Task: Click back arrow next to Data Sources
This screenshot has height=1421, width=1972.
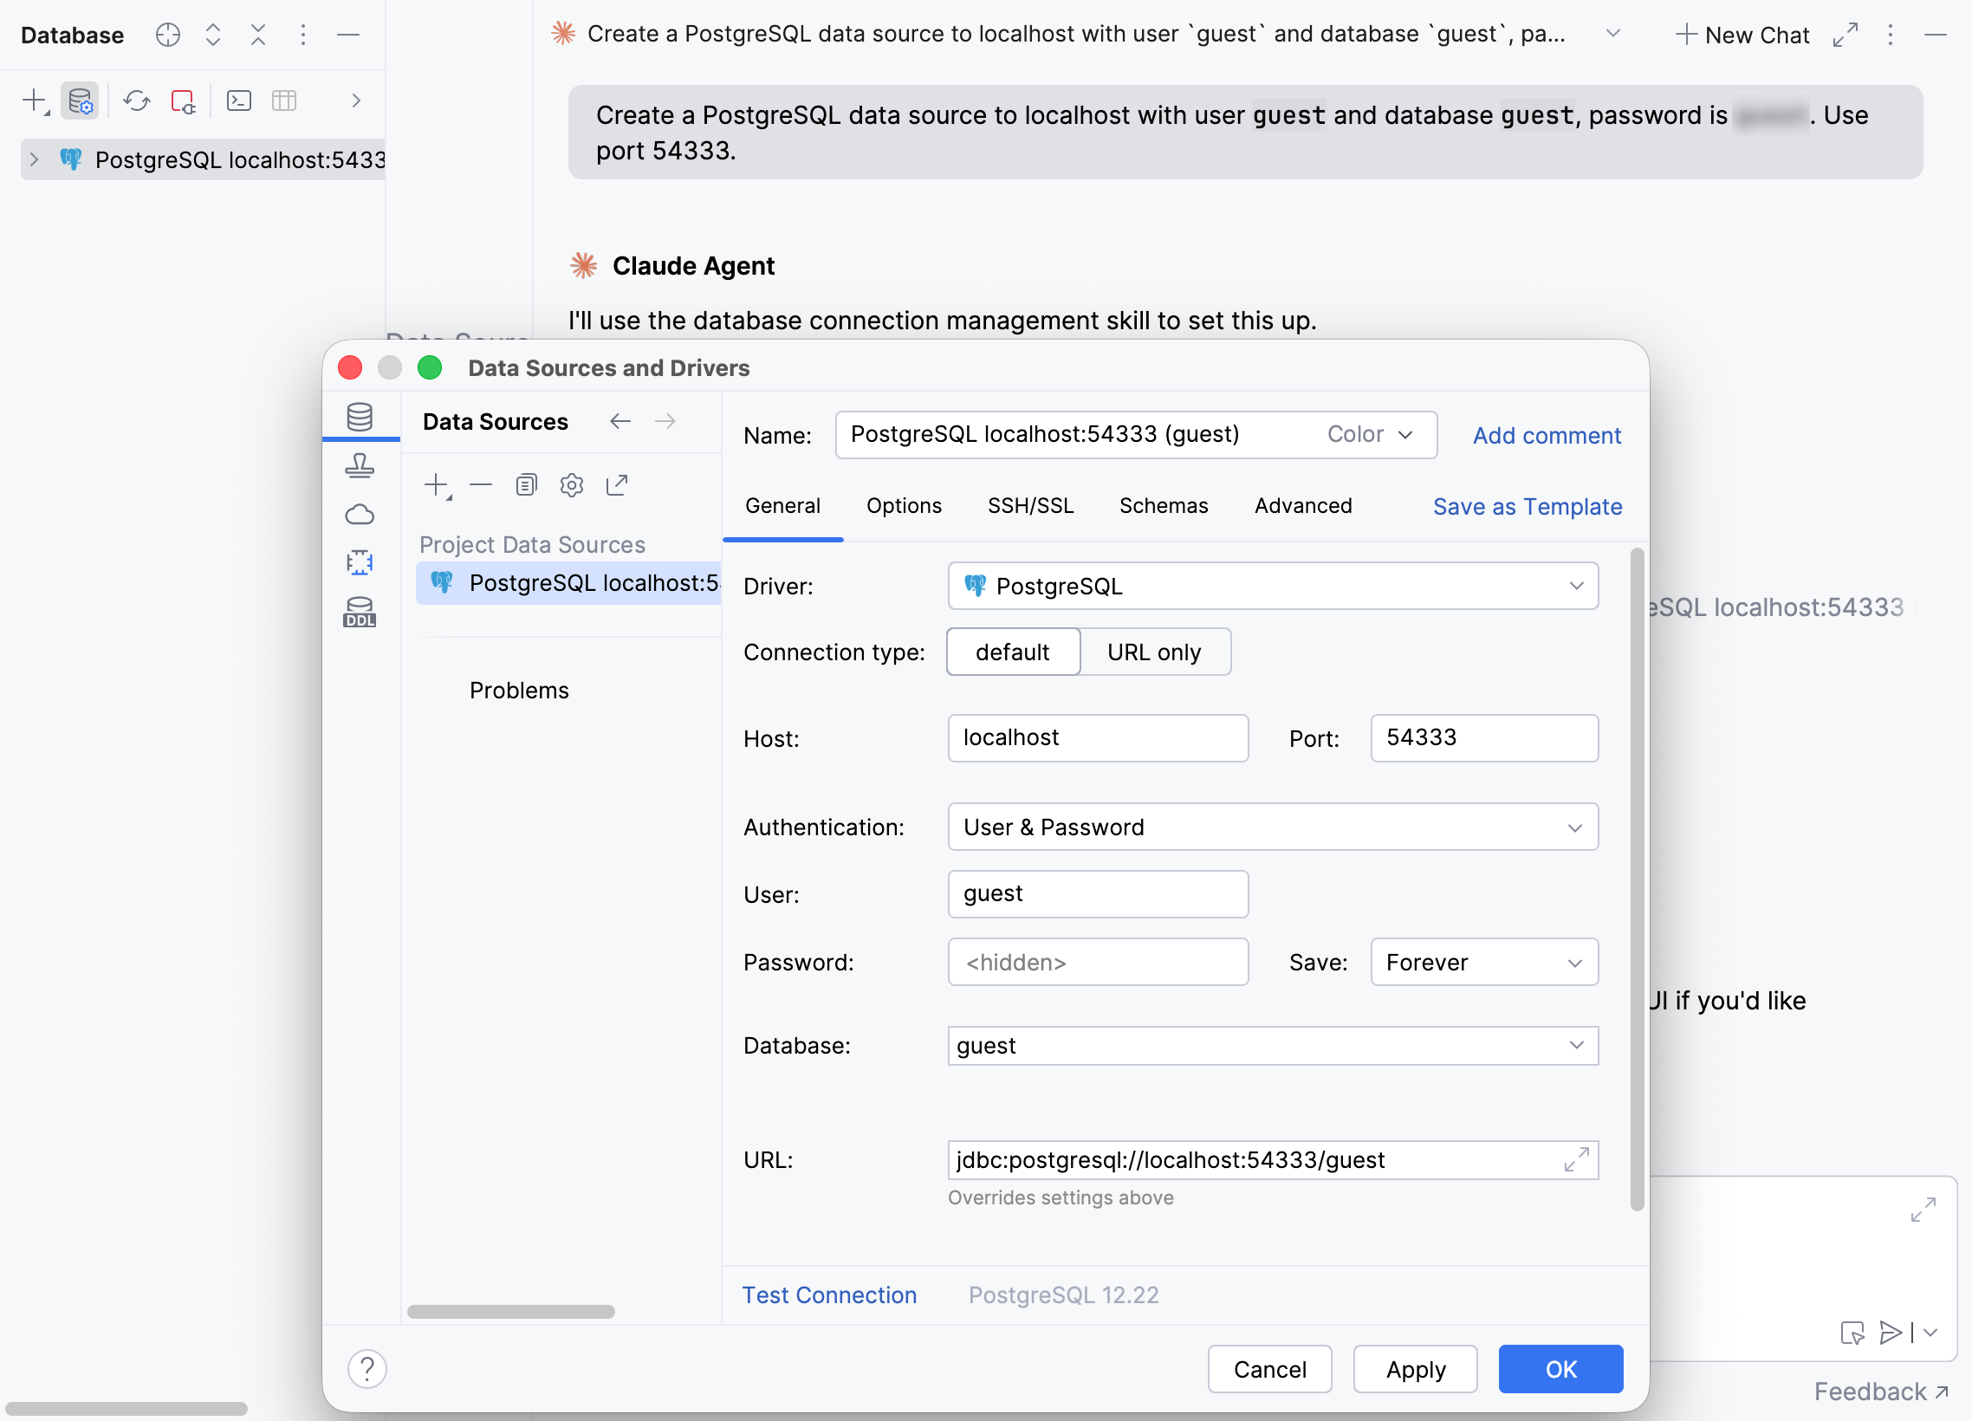Action: (620, 422)
